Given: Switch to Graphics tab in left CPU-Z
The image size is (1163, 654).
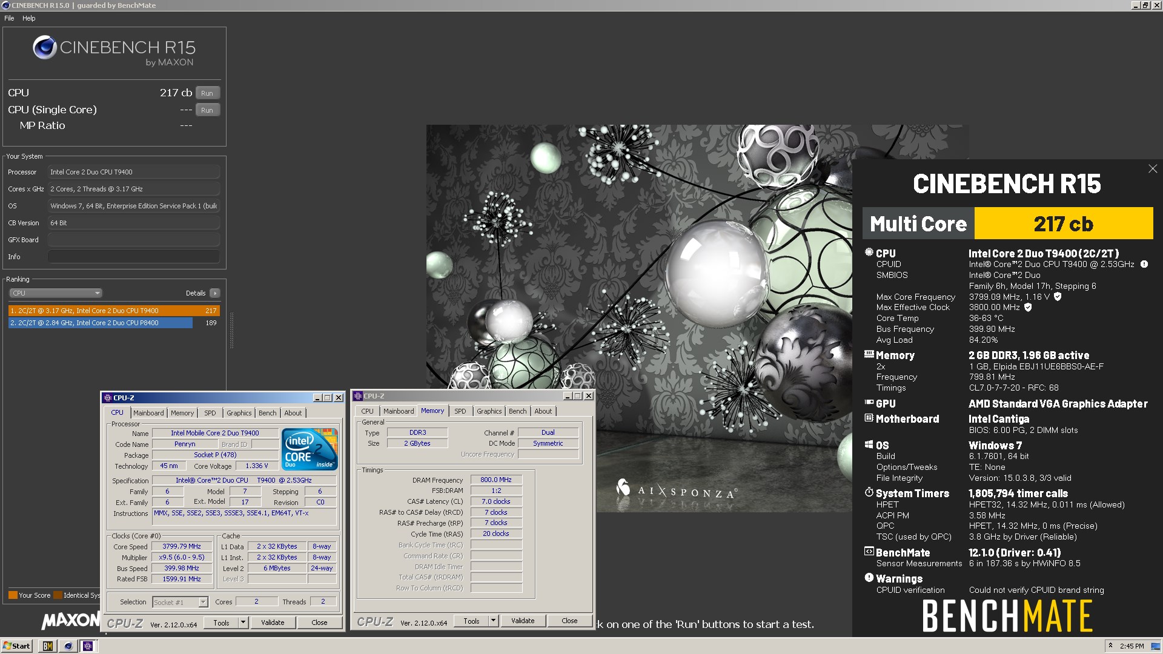Looking at the screenshot, I should click(x=239, y=413).
